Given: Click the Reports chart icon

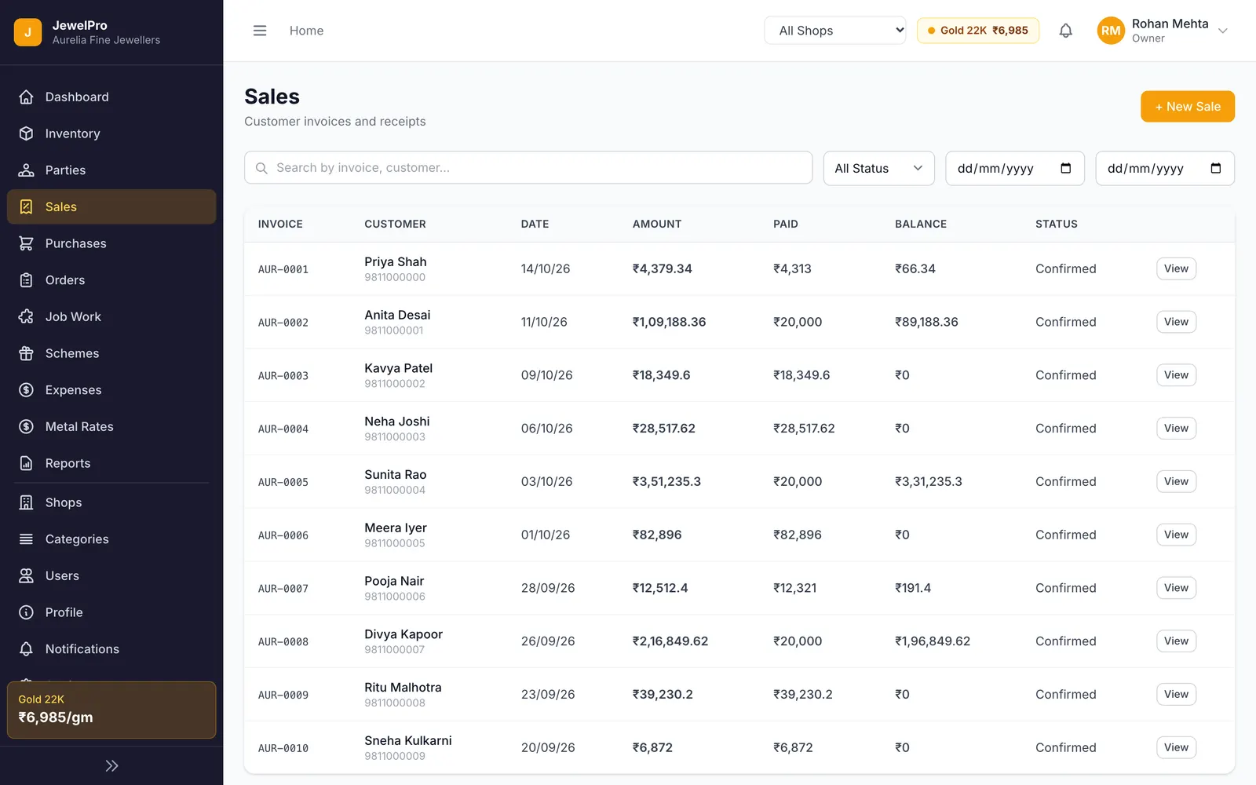Looking at the screenshot, I should click(26, 463).
